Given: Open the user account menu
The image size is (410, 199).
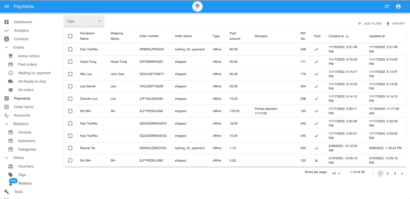Looking at the screenshot, I should [398, 6].
